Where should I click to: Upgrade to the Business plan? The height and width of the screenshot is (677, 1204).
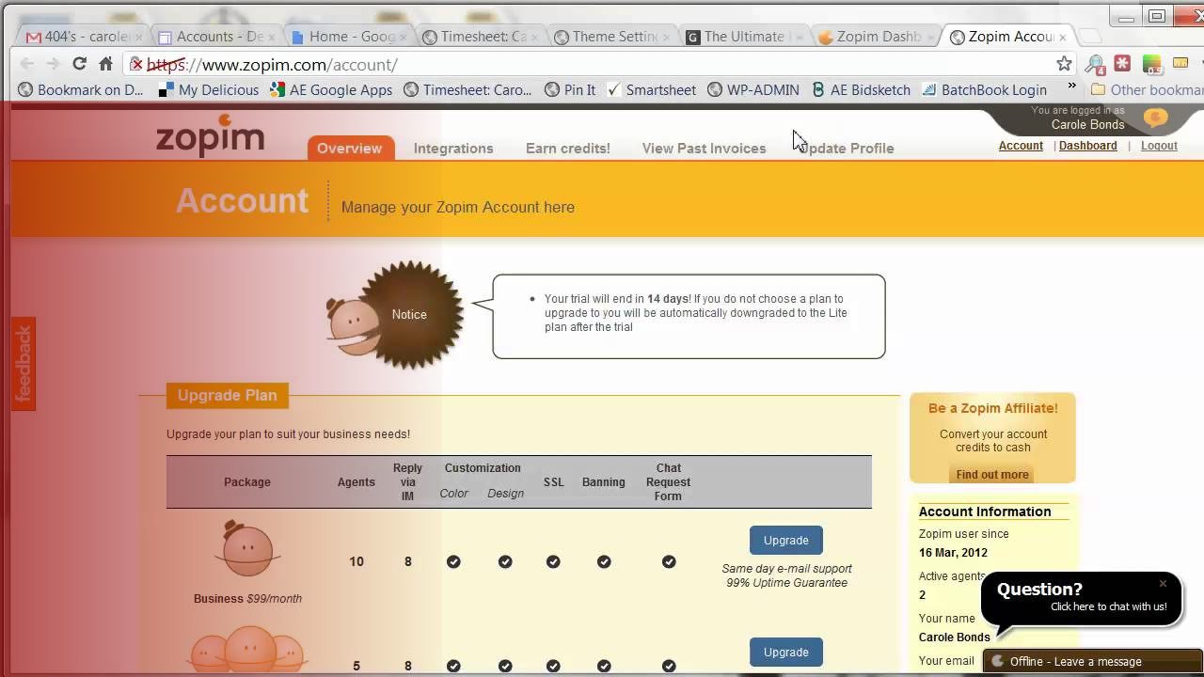(786, 541)
